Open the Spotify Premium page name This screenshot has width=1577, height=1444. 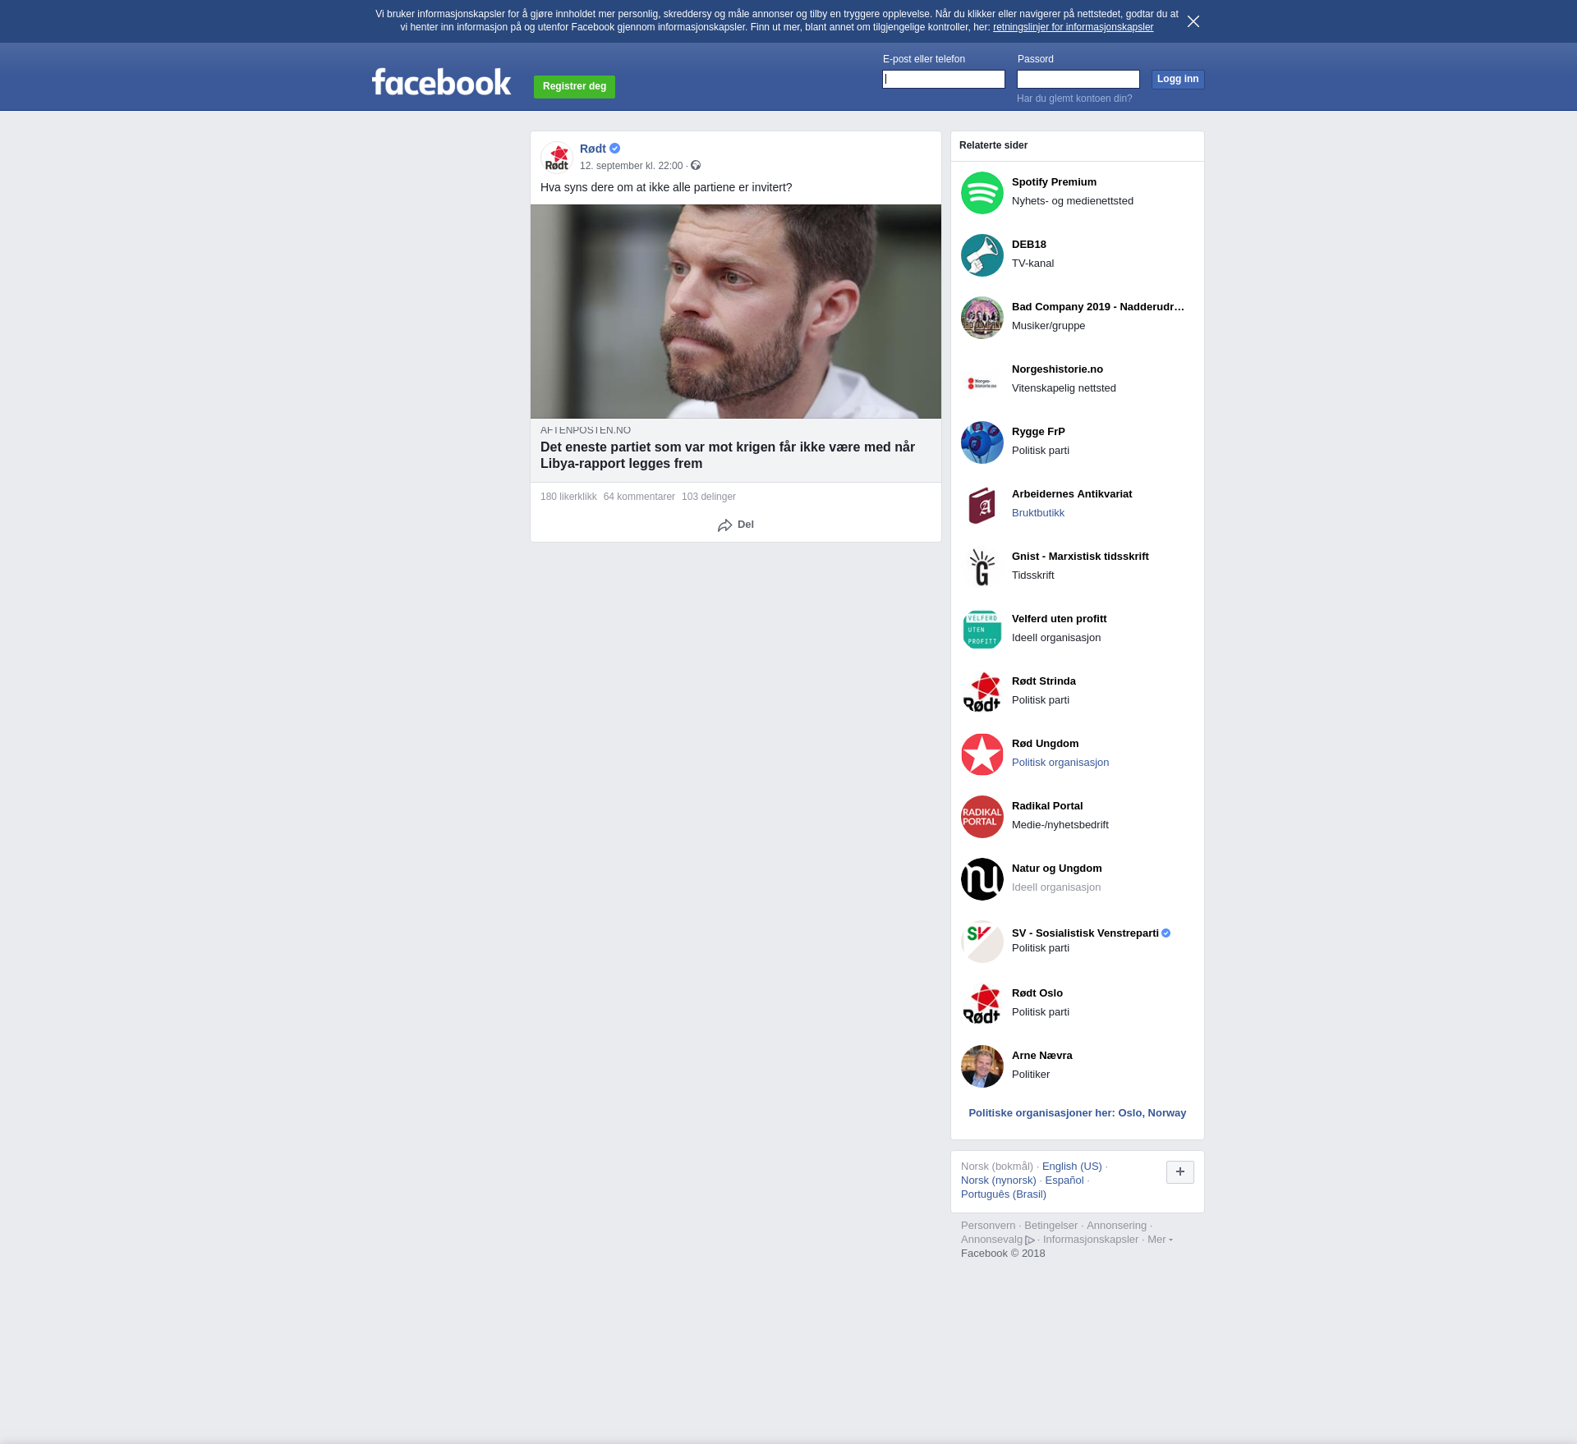(x=1054, y=182)
